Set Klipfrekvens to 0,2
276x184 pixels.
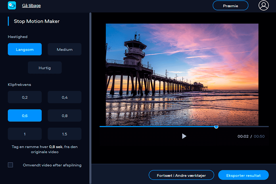tap(24, 97)
